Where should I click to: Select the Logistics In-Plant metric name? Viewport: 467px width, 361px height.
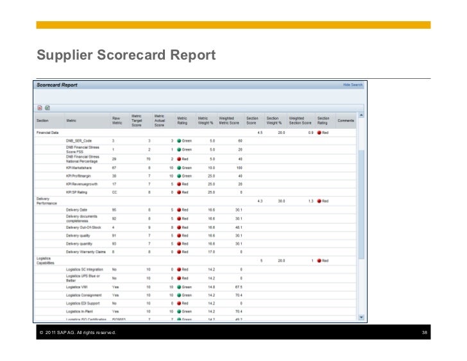pyautogui.click(x=80, y=312)
